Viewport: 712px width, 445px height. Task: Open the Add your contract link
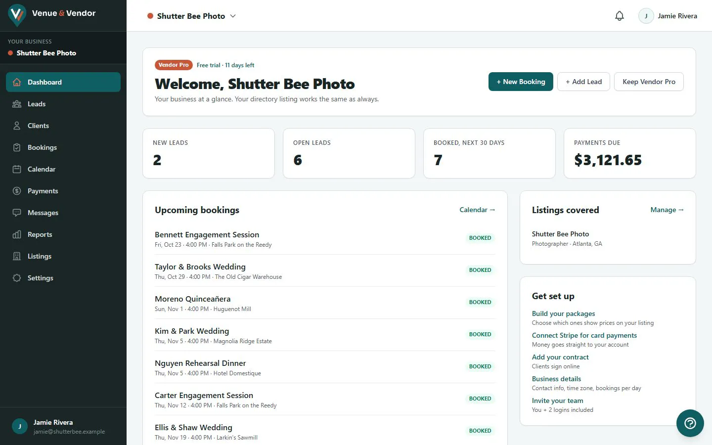point(560,357)
